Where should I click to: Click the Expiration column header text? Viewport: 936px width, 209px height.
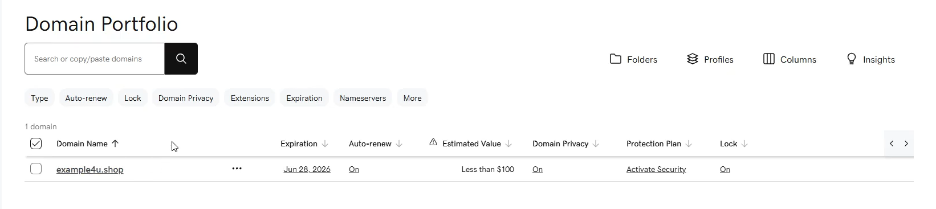[x=299, y=144]
